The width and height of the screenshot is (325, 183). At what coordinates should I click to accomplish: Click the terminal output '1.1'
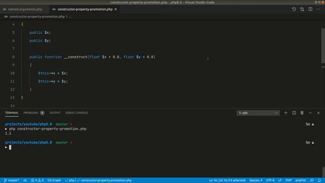click(x=8, y=133)
